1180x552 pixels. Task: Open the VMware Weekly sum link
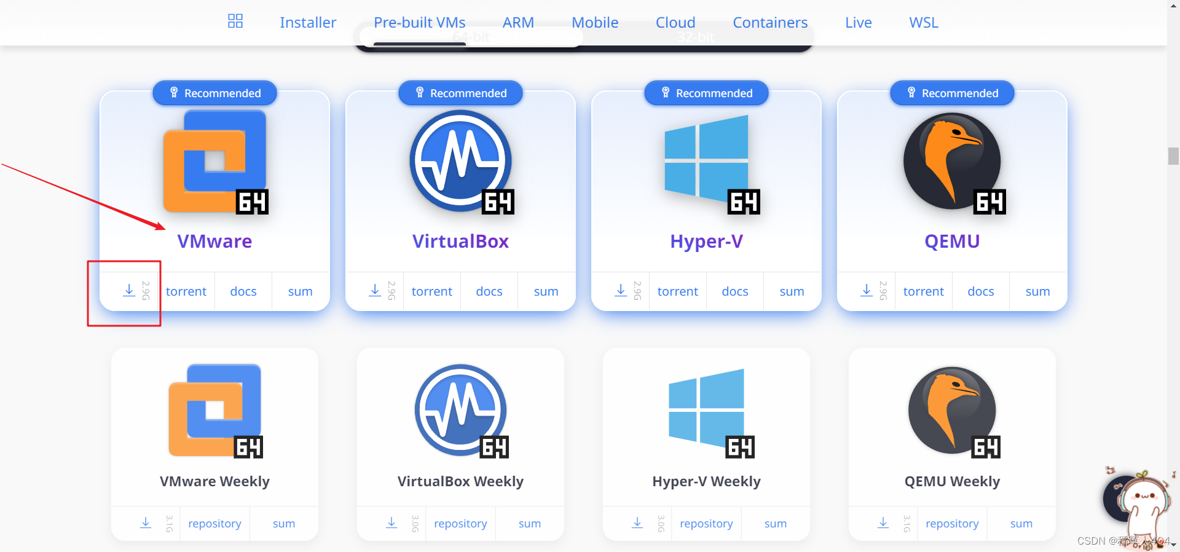[x=284, y=524]
